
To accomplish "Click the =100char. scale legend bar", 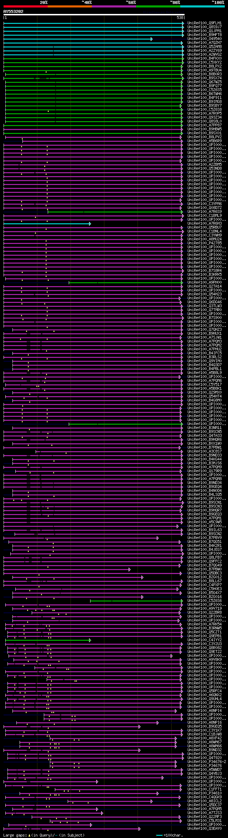I will [160, 835].
